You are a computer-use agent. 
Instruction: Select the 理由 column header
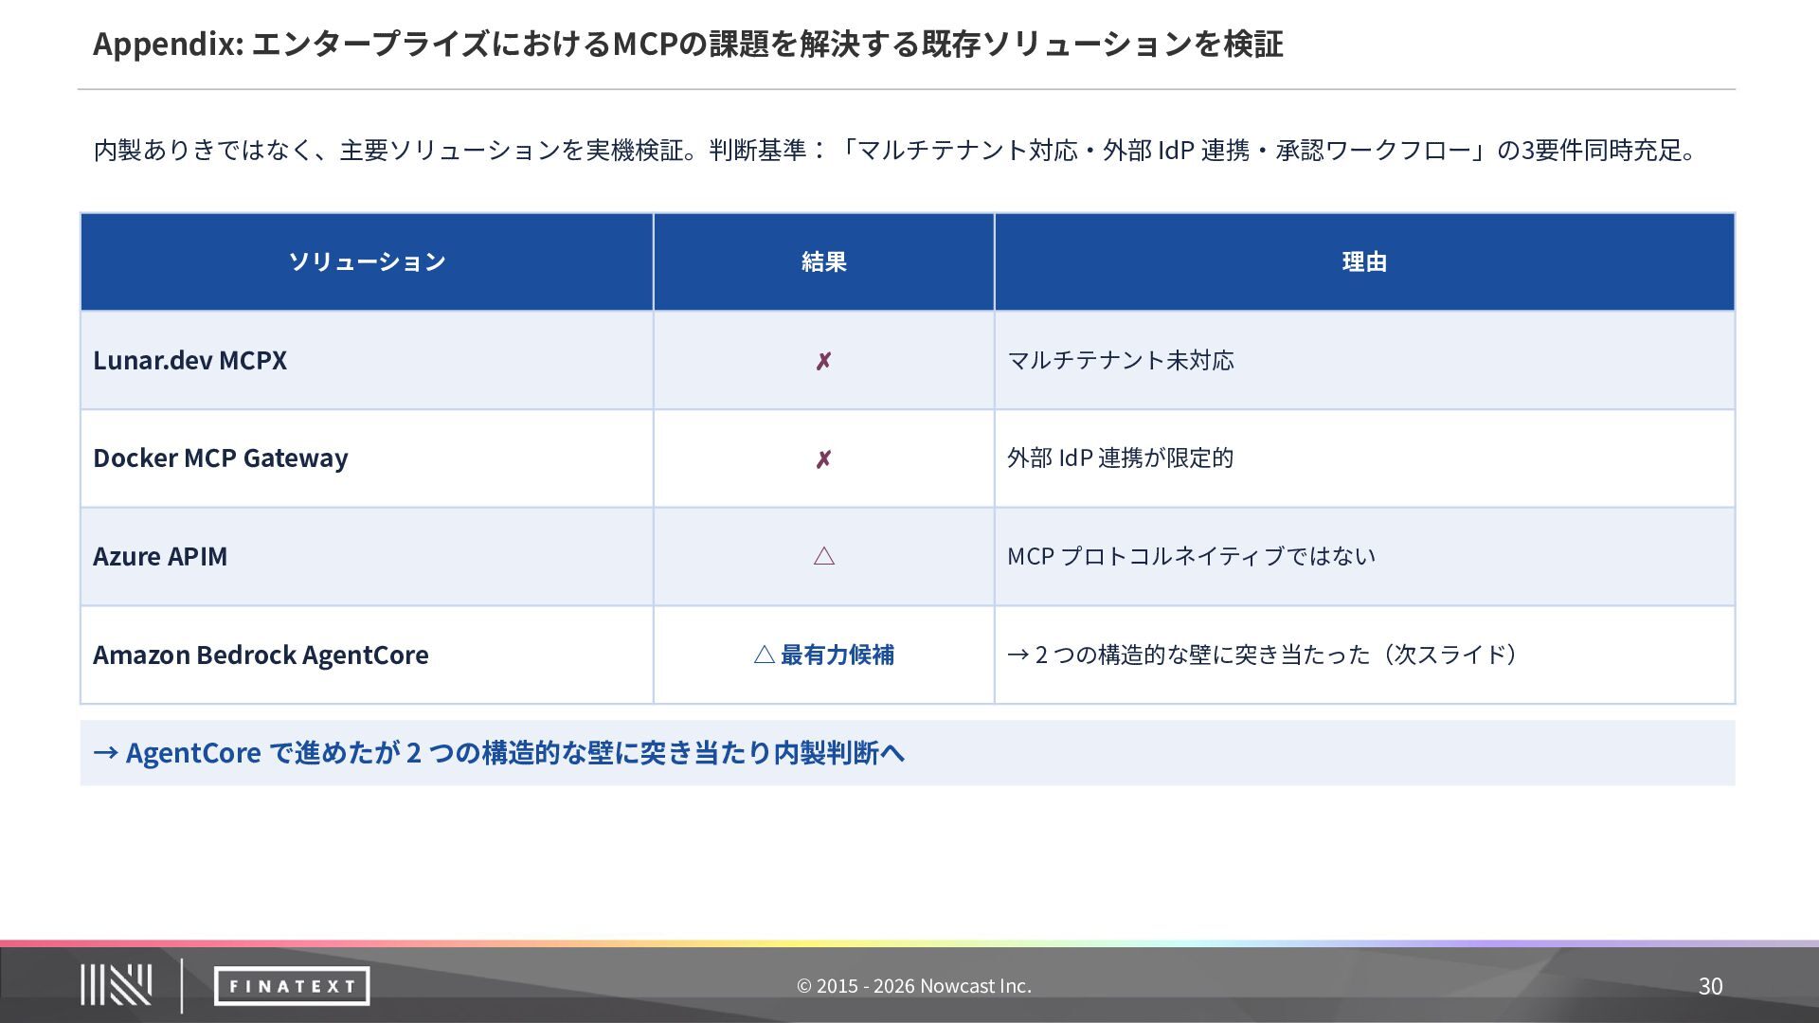[x=1364, y=262]
